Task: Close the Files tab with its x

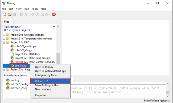Action: (x=11, y=22)
